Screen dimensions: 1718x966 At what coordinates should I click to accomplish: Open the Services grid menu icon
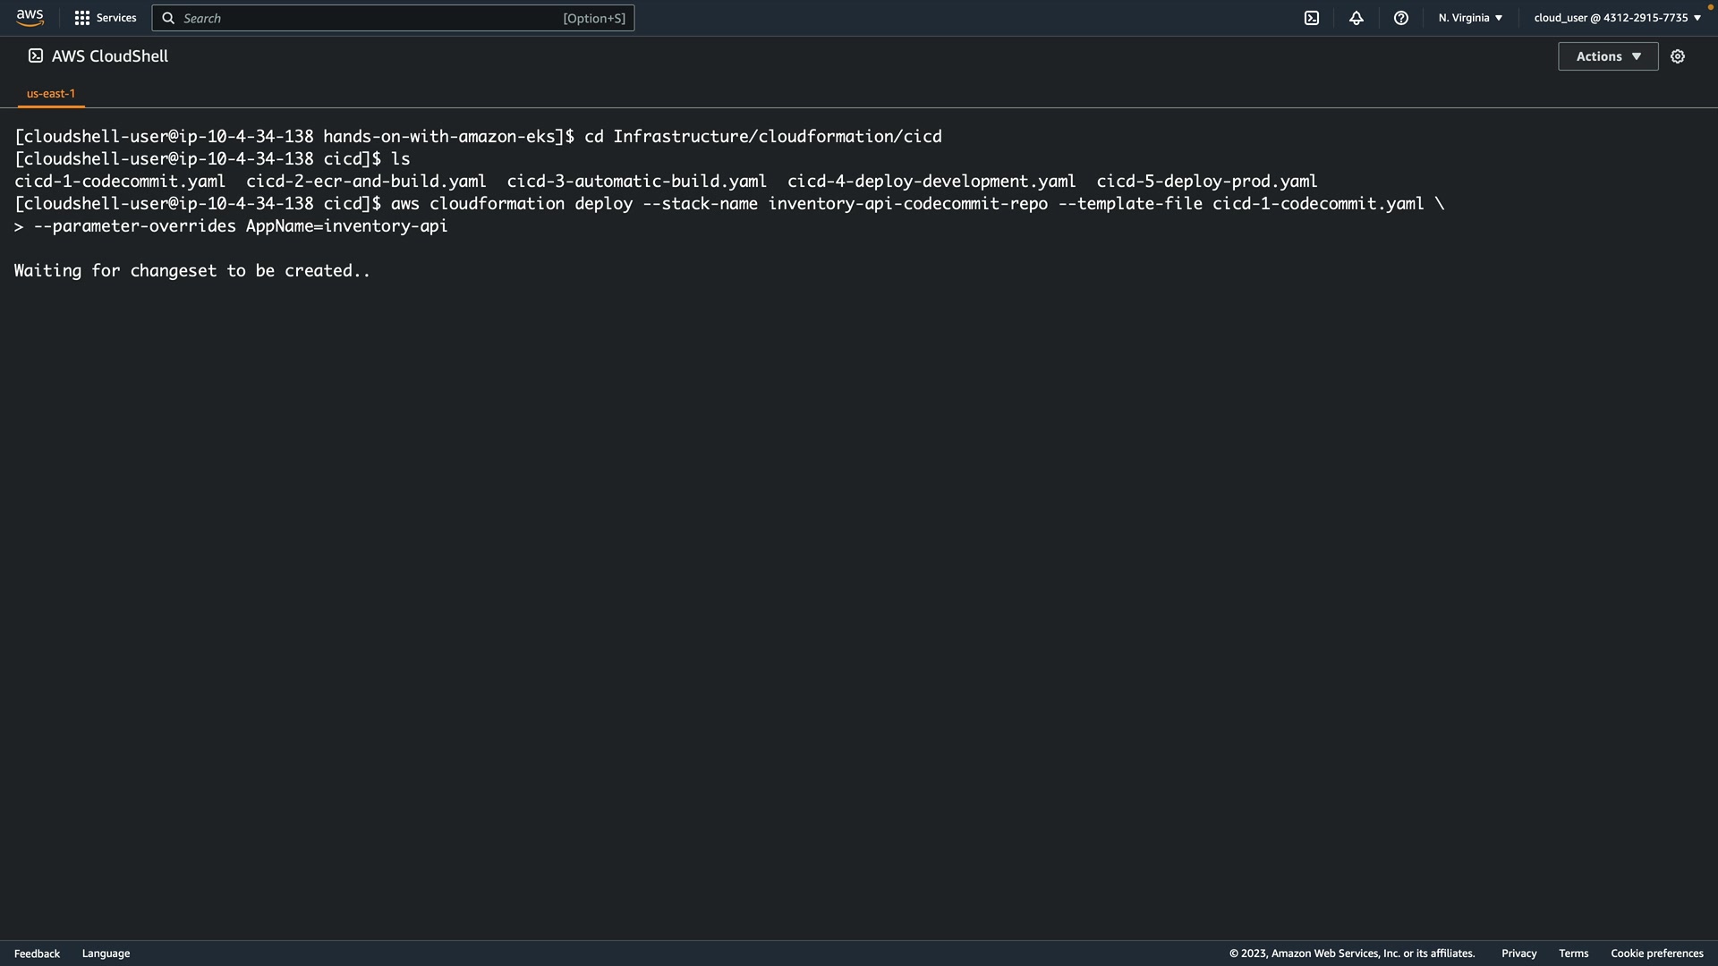pyautogui.click(x=82, y=18)
